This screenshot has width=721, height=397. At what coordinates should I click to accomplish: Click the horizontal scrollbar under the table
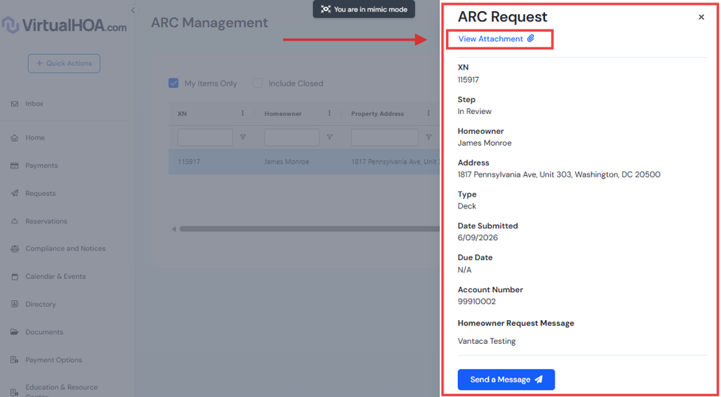point(309,229)
